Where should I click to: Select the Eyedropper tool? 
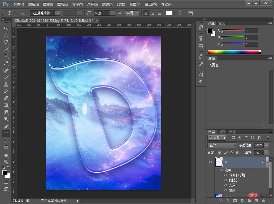6,63
